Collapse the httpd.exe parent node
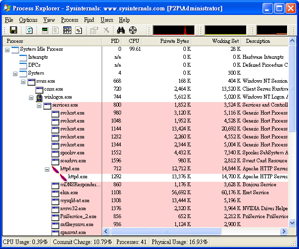Image resolution: width=299 pixels, height=249 pixels. pyautogui.click(x=47, y=169)
